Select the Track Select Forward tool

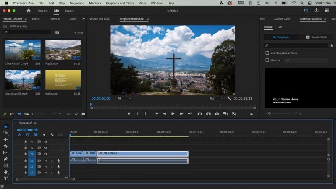tap(6, 133)
